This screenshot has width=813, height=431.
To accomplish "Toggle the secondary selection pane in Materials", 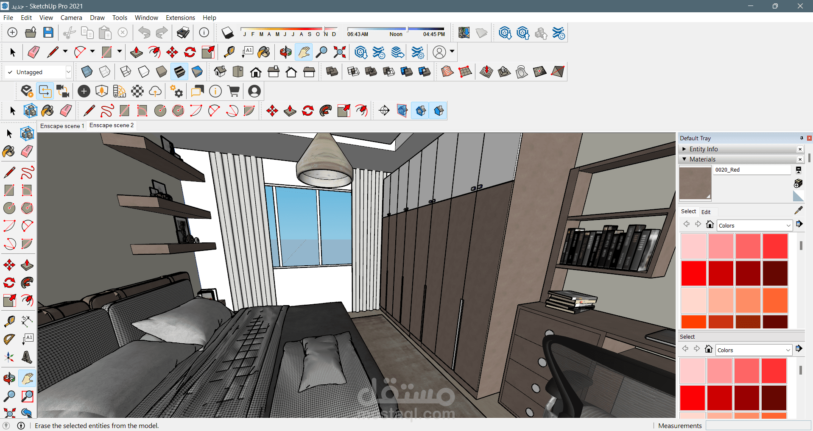I will 798,170.
